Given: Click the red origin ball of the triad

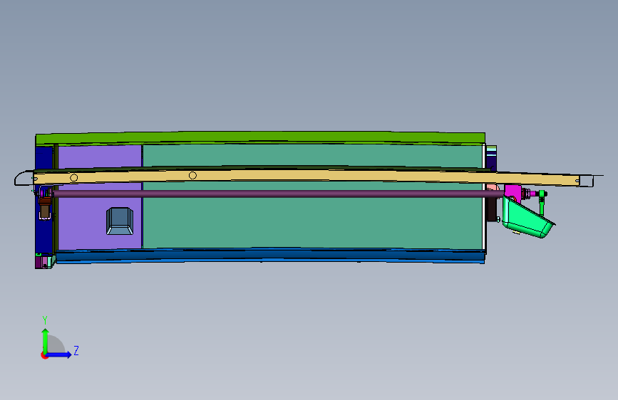Looking at the screenshot, I should (x=44, y=355).
